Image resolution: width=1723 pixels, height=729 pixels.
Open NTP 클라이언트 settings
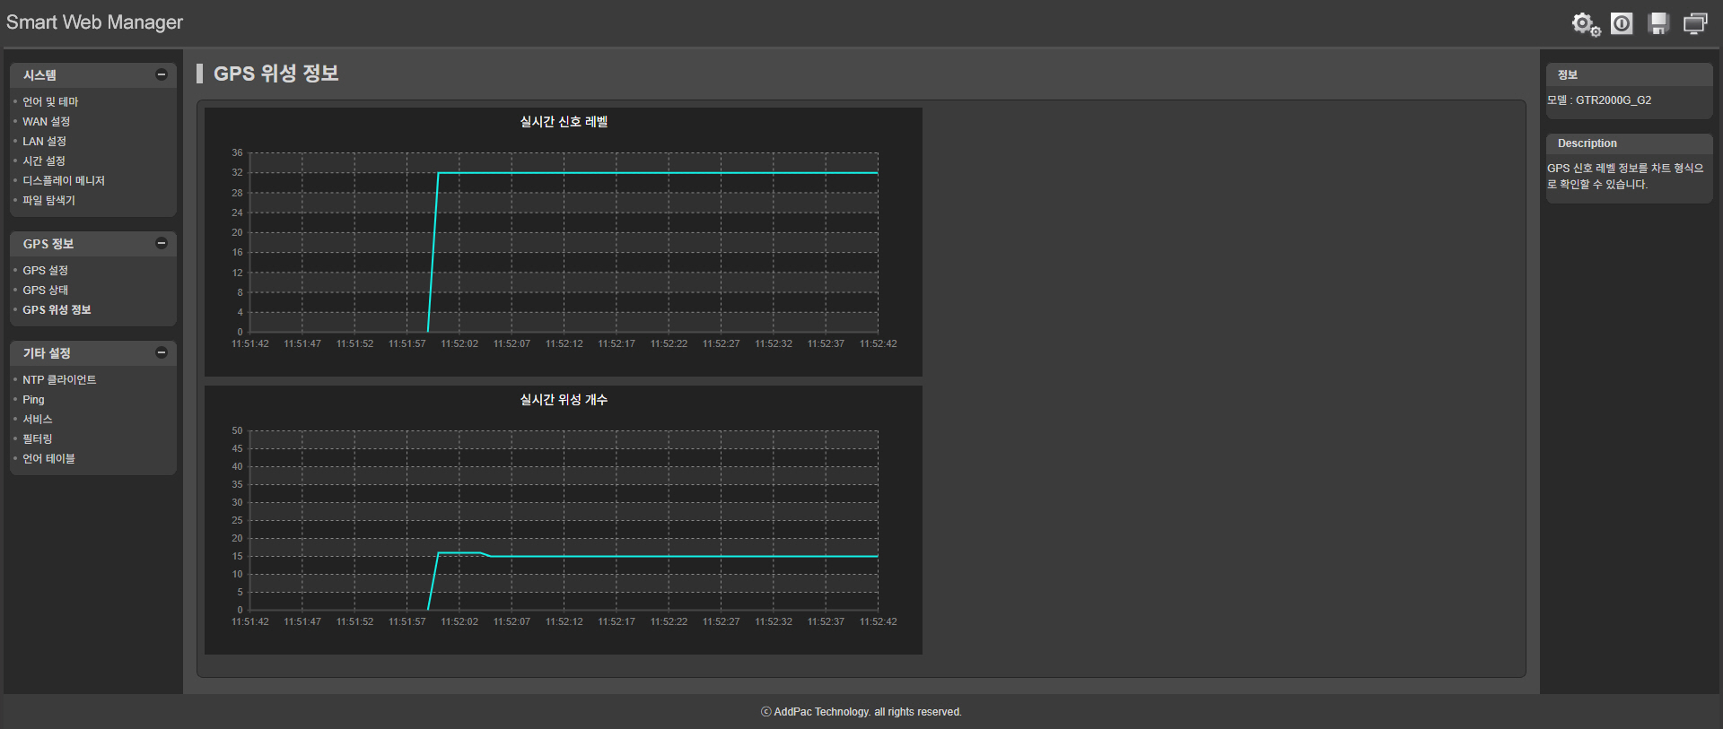click(59, 380)
